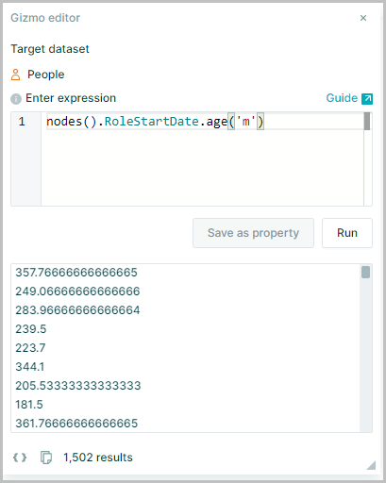Toggle JSON view with curly braces icon
Viewport: 386px width, 483px height.
coord(20,458)
